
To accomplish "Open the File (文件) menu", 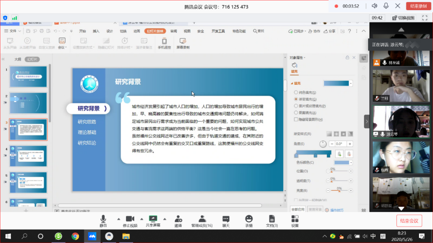I will click(x=13, y=31).
